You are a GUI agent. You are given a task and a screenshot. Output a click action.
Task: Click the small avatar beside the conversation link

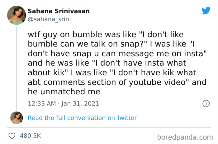[x=17, y=118]
